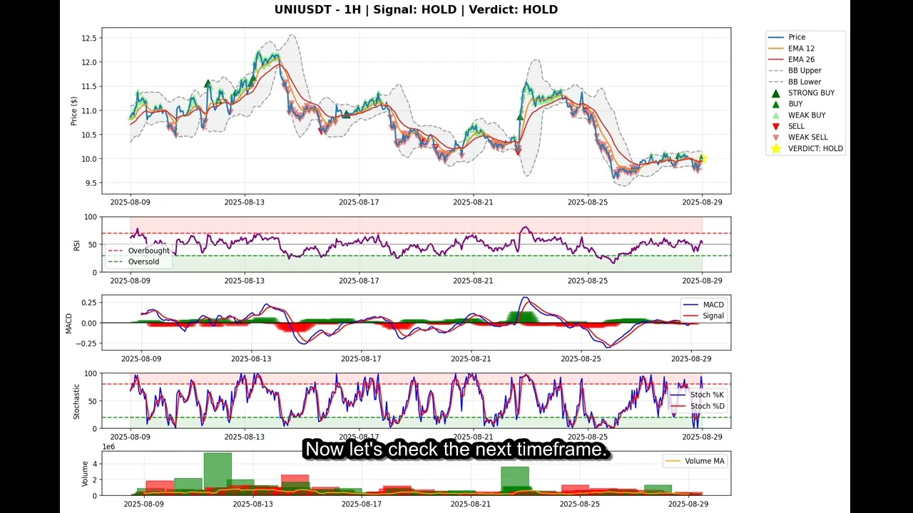Click the Overbought label in RSI legend

pos(149,251)
